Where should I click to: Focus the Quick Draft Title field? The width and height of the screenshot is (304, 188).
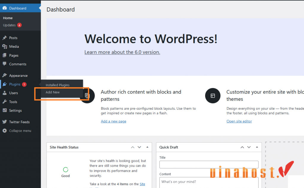[209, 165]
